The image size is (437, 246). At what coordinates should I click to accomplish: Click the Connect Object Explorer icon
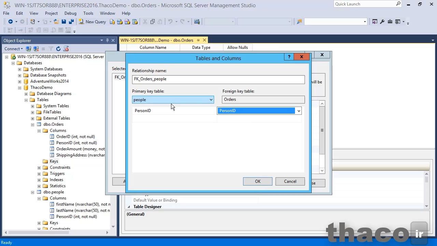29,49
